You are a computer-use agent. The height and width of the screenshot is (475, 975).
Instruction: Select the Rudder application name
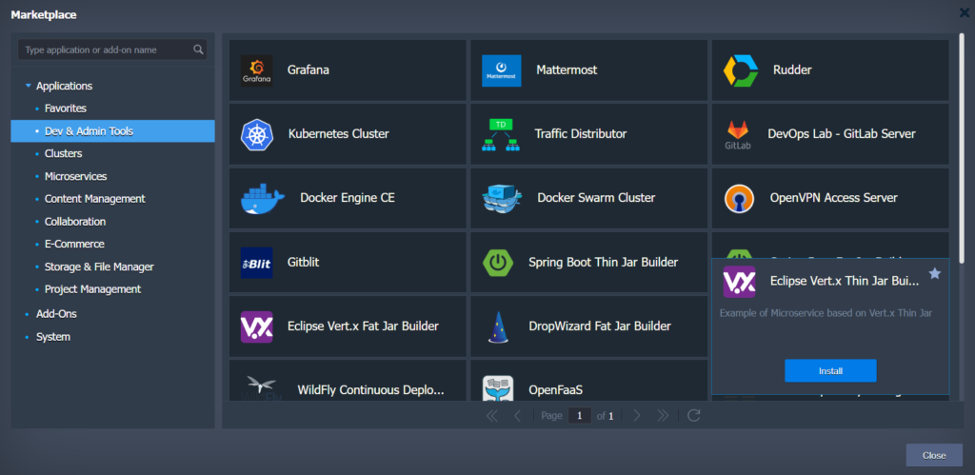(x=792, y=70)
